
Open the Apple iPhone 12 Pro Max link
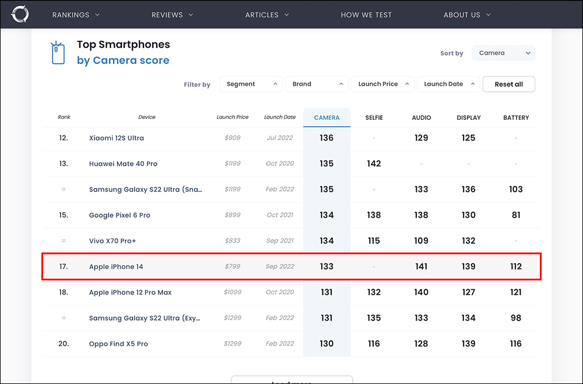click(x=130, y=292)
